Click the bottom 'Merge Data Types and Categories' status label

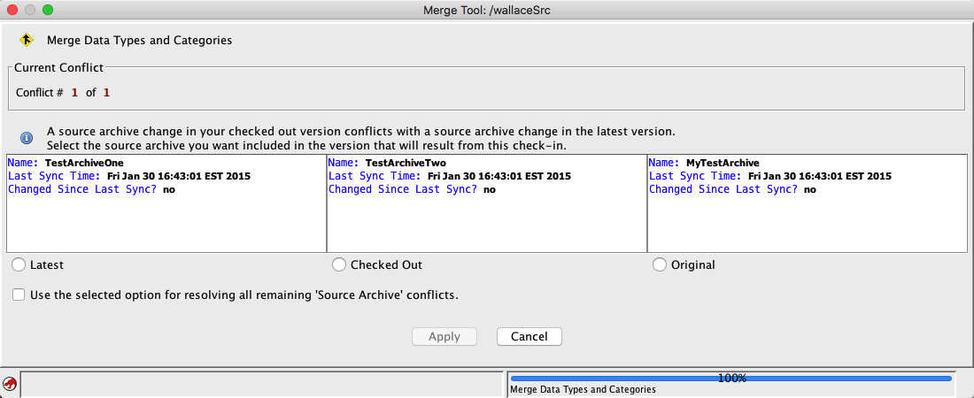584,389
